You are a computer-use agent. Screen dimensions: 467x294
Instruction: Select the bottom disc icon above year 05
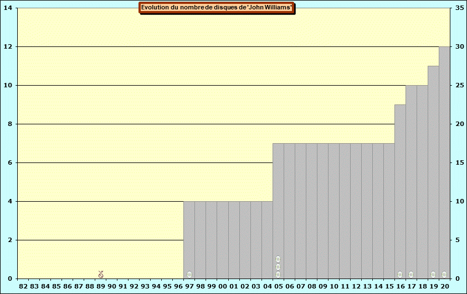[x=278, y=275]
